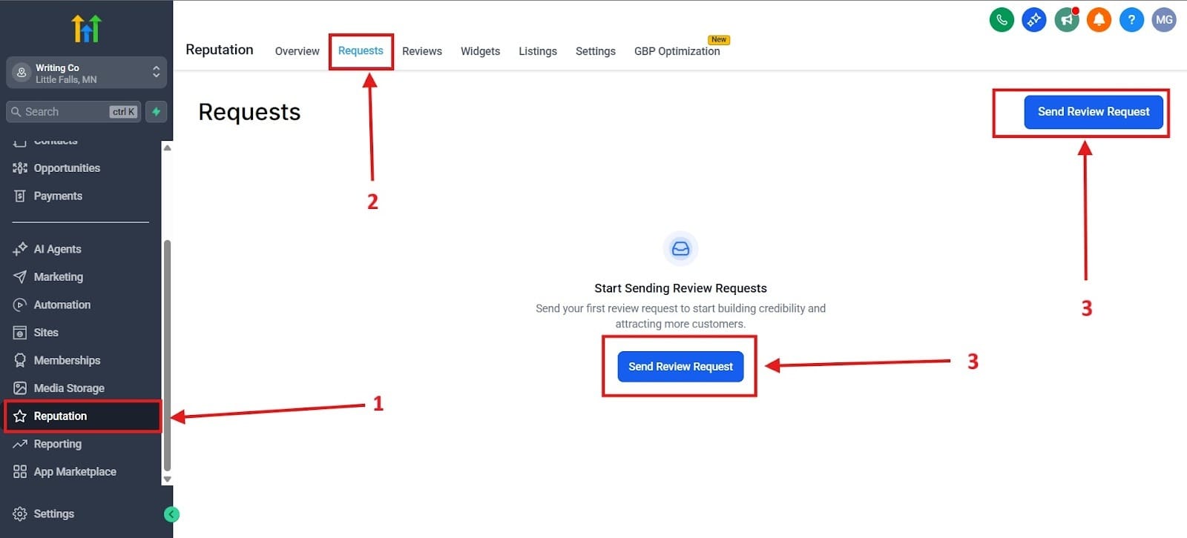Switch to the Requests tab
This screenshot has width=1187, height=538.
361,50
